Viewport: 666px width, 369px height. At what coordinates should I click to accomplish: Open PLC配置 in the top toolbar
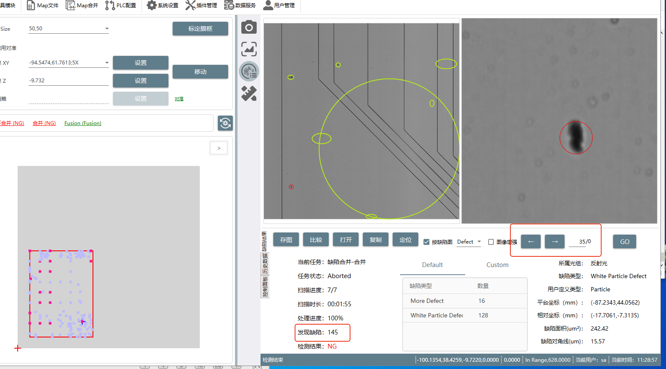(121, 6)
